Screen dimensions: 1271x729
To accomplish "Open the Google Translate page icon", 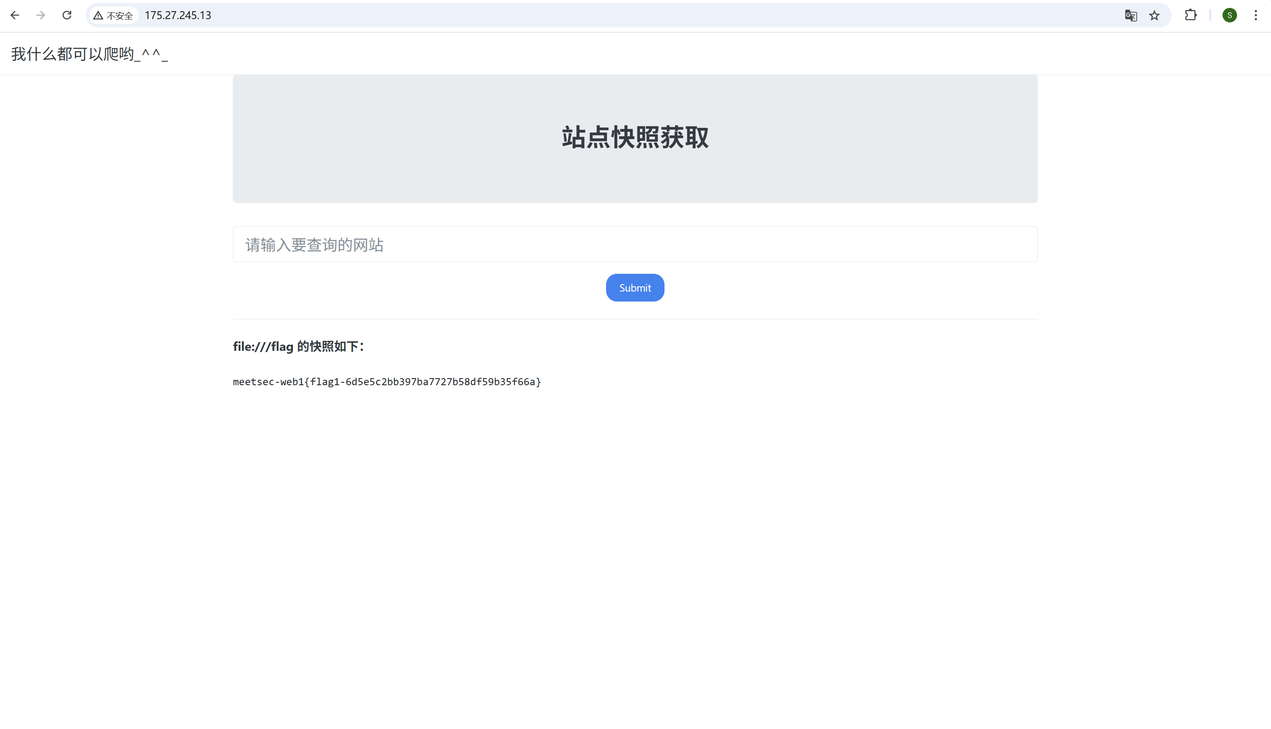I will [x=1130, y=15].
